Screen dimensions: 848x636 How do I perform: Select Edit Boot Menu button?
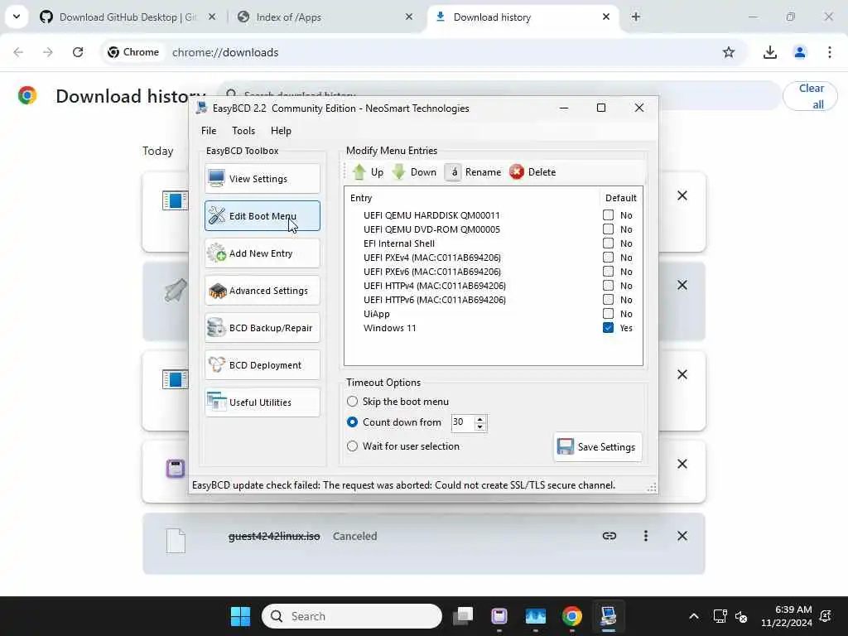263,216
